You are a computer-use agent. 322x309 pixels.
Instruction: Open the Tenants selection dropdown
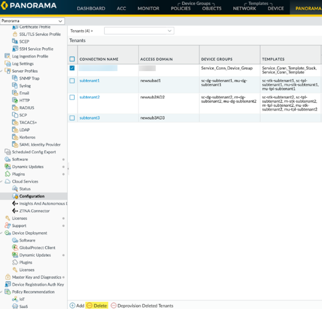pos(139,31)
